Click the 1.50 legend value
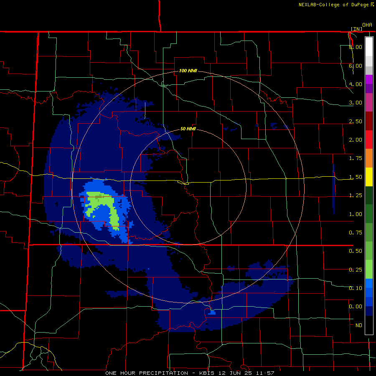This screenshot has width=376, height=376. point(356,177)
